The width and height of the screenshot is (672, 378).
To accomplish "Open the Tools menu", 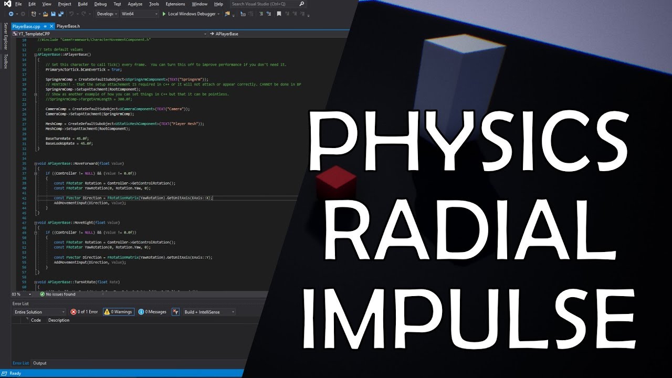I will 154,4.
